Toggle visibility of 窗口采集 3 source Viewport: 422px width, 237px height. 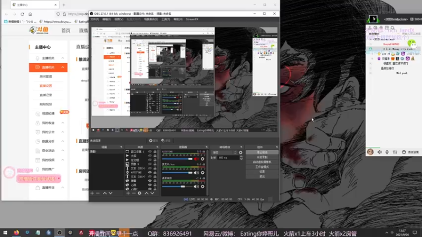tap(150, 152)
